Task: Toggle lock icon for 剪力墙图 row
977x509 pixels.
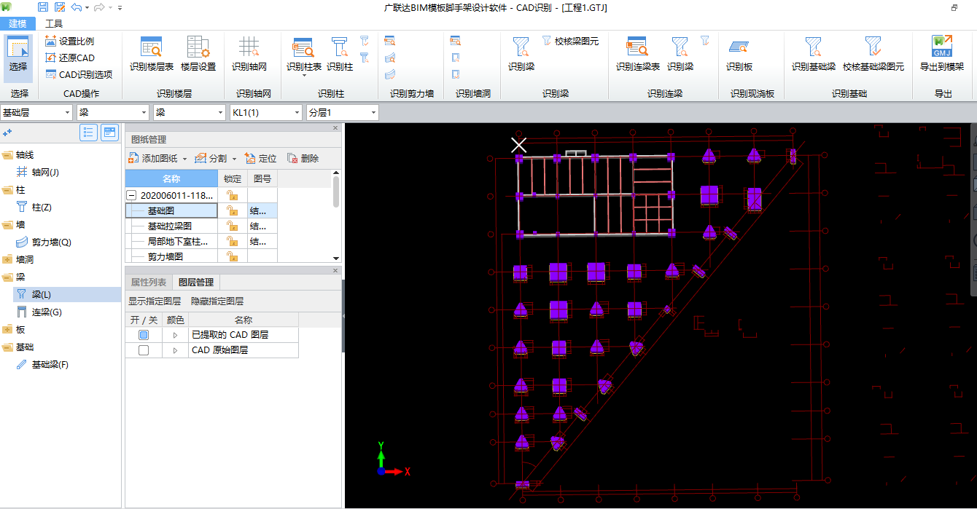Action: 233,256
